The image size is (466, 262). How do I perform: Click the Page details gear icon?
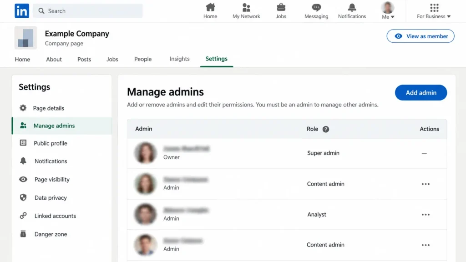pos(23,108)
